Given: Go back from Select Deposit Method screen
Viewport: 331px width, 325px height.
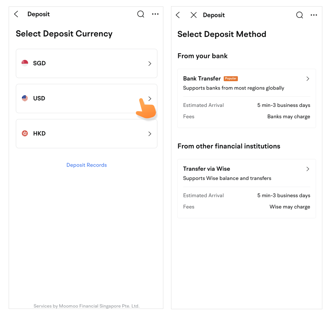Looking at the screenshot, I should tap(178, 15).
